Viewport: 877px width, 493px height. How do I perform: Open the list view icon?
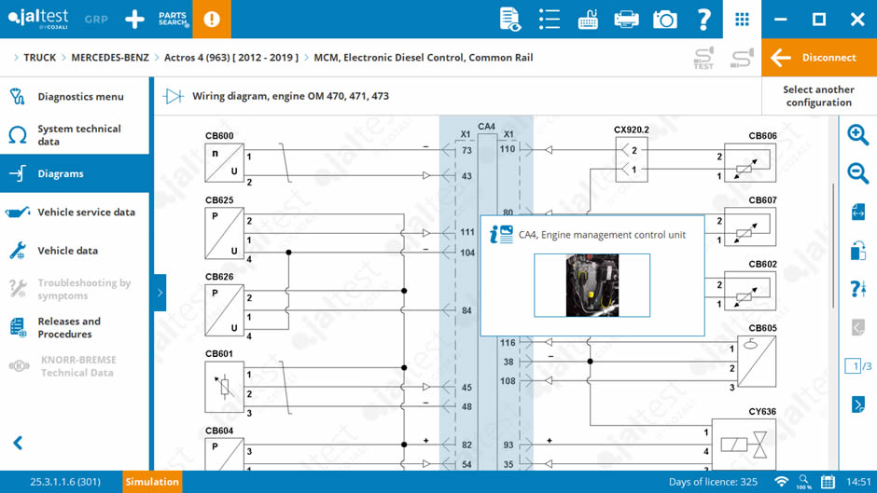coord(550,19)
